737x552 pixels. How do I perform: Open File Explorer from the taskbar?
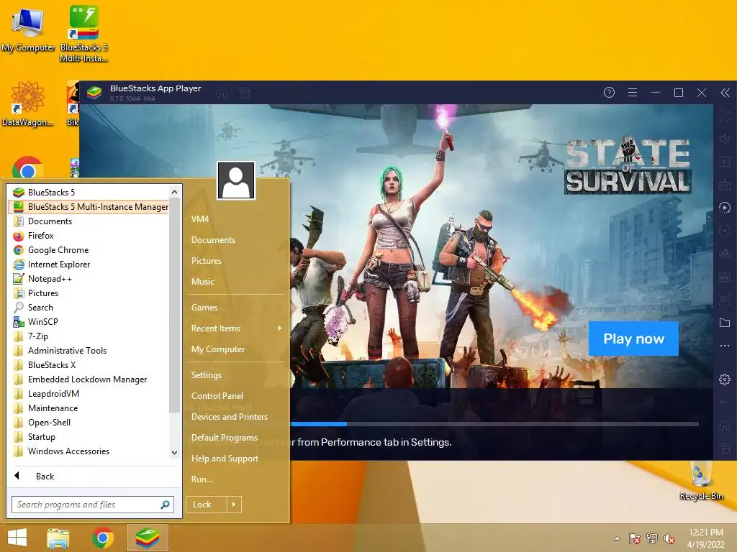click(58, 538)
